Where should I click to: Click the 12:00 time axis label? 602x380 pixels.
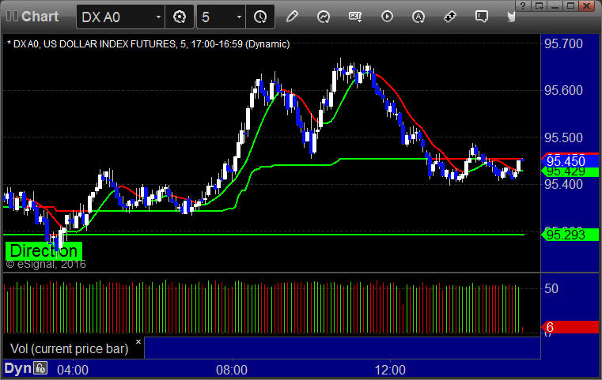(390, 370)
